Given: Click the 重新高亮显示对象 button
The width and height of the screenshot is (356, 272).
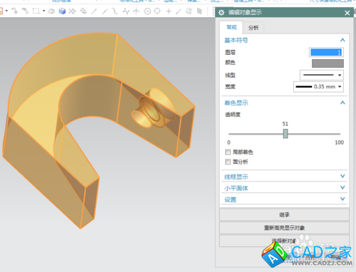Looking at the screenshot, I should (284, 228).
